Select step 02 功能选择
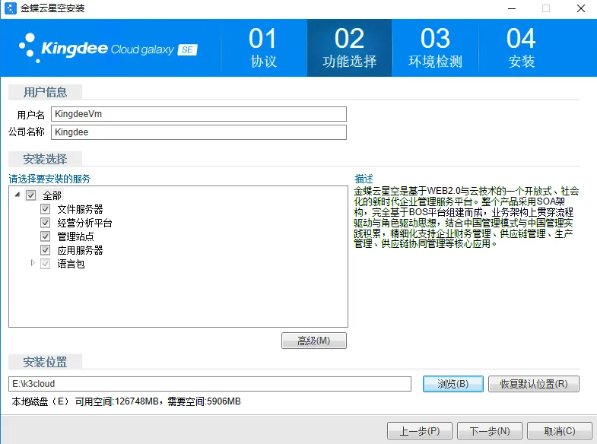Image resolution: width=597 pixels, height=444 pixels. click(350, 48)
